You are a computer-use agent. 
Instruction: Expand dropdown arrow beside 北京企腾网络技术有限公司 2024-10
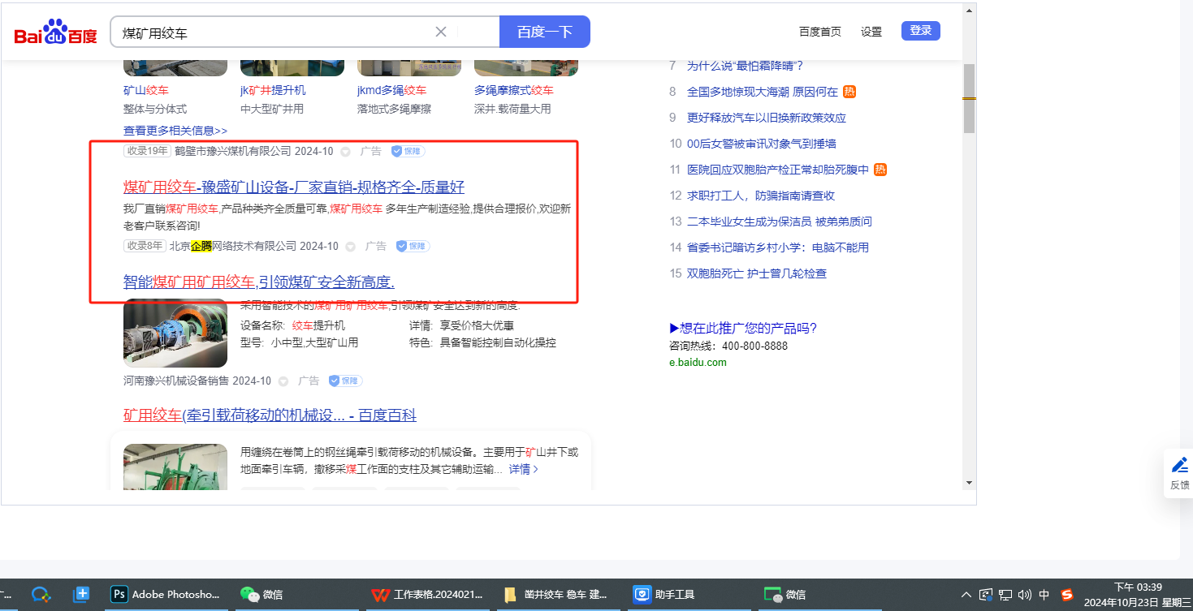[x=350, y=247]
